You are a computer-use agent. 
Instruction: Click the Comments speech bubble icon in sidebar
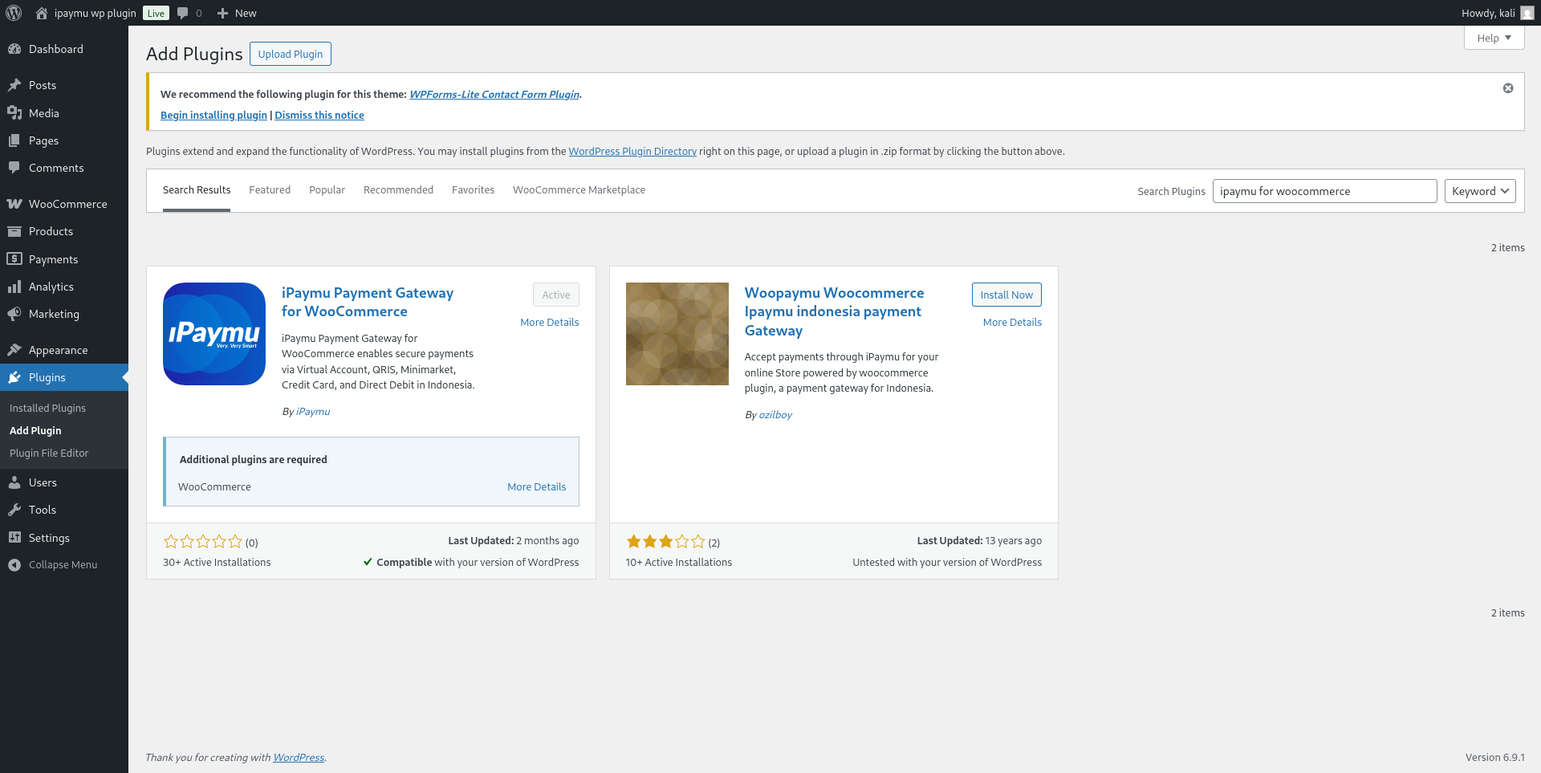pyautogui.click(x=14, y=168)
